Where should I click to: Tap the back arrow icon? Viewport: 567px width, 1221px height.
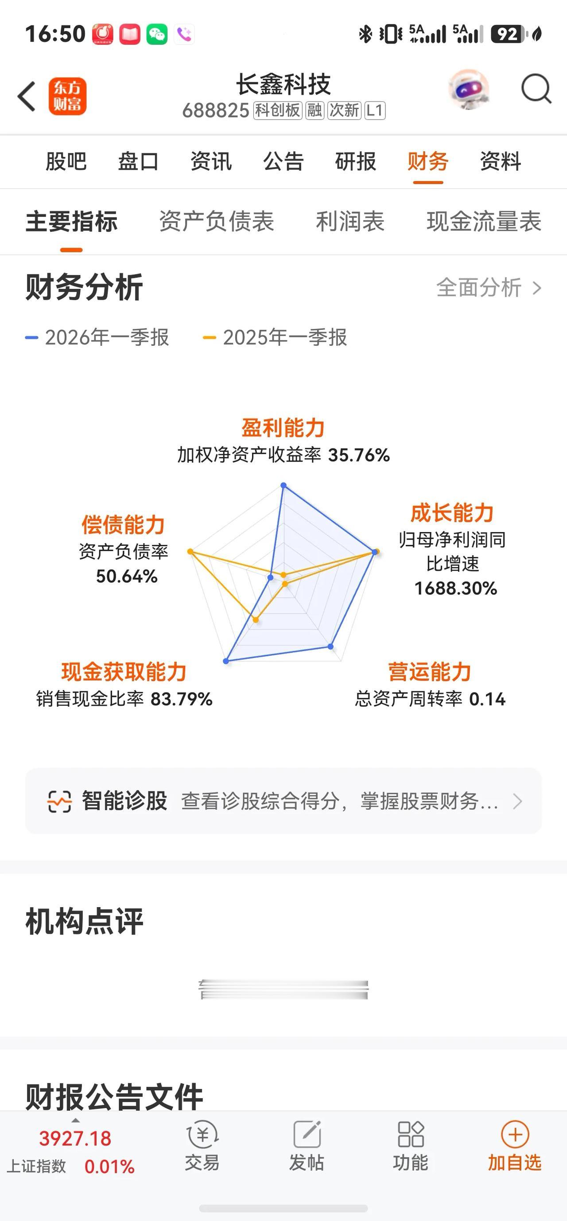[x=27, y=96]
